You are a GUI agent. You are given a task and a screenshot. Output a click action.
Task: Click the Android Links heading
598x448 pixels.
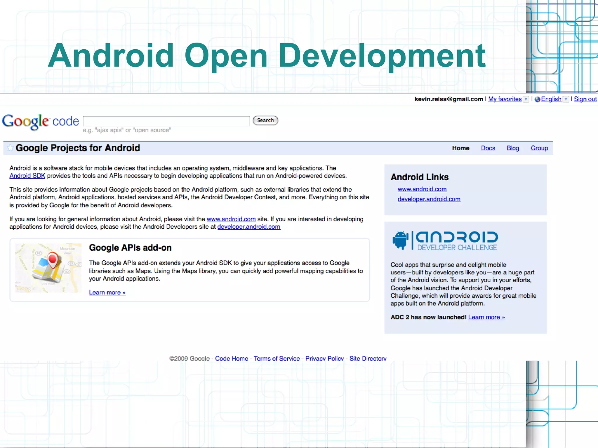point(420,177)
